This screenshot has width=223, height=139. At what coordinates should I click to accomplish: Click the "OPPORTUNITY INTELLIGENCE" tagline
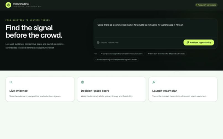(x=27, y=7)
